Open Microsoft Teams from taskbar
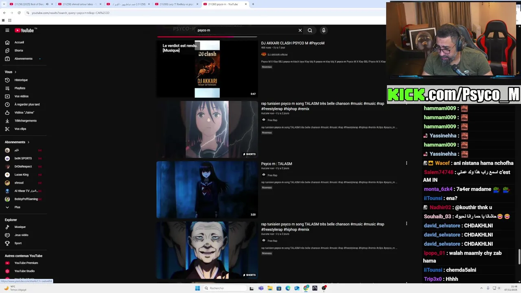Image resolution: width=521 pixels, height=293 pixels. tap(261, 288)
